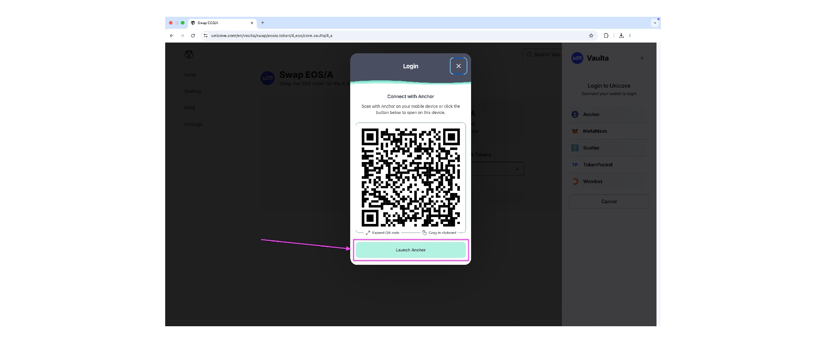Go forward in browser
This screenshot has width=826, height=343.
pos(182,36)
